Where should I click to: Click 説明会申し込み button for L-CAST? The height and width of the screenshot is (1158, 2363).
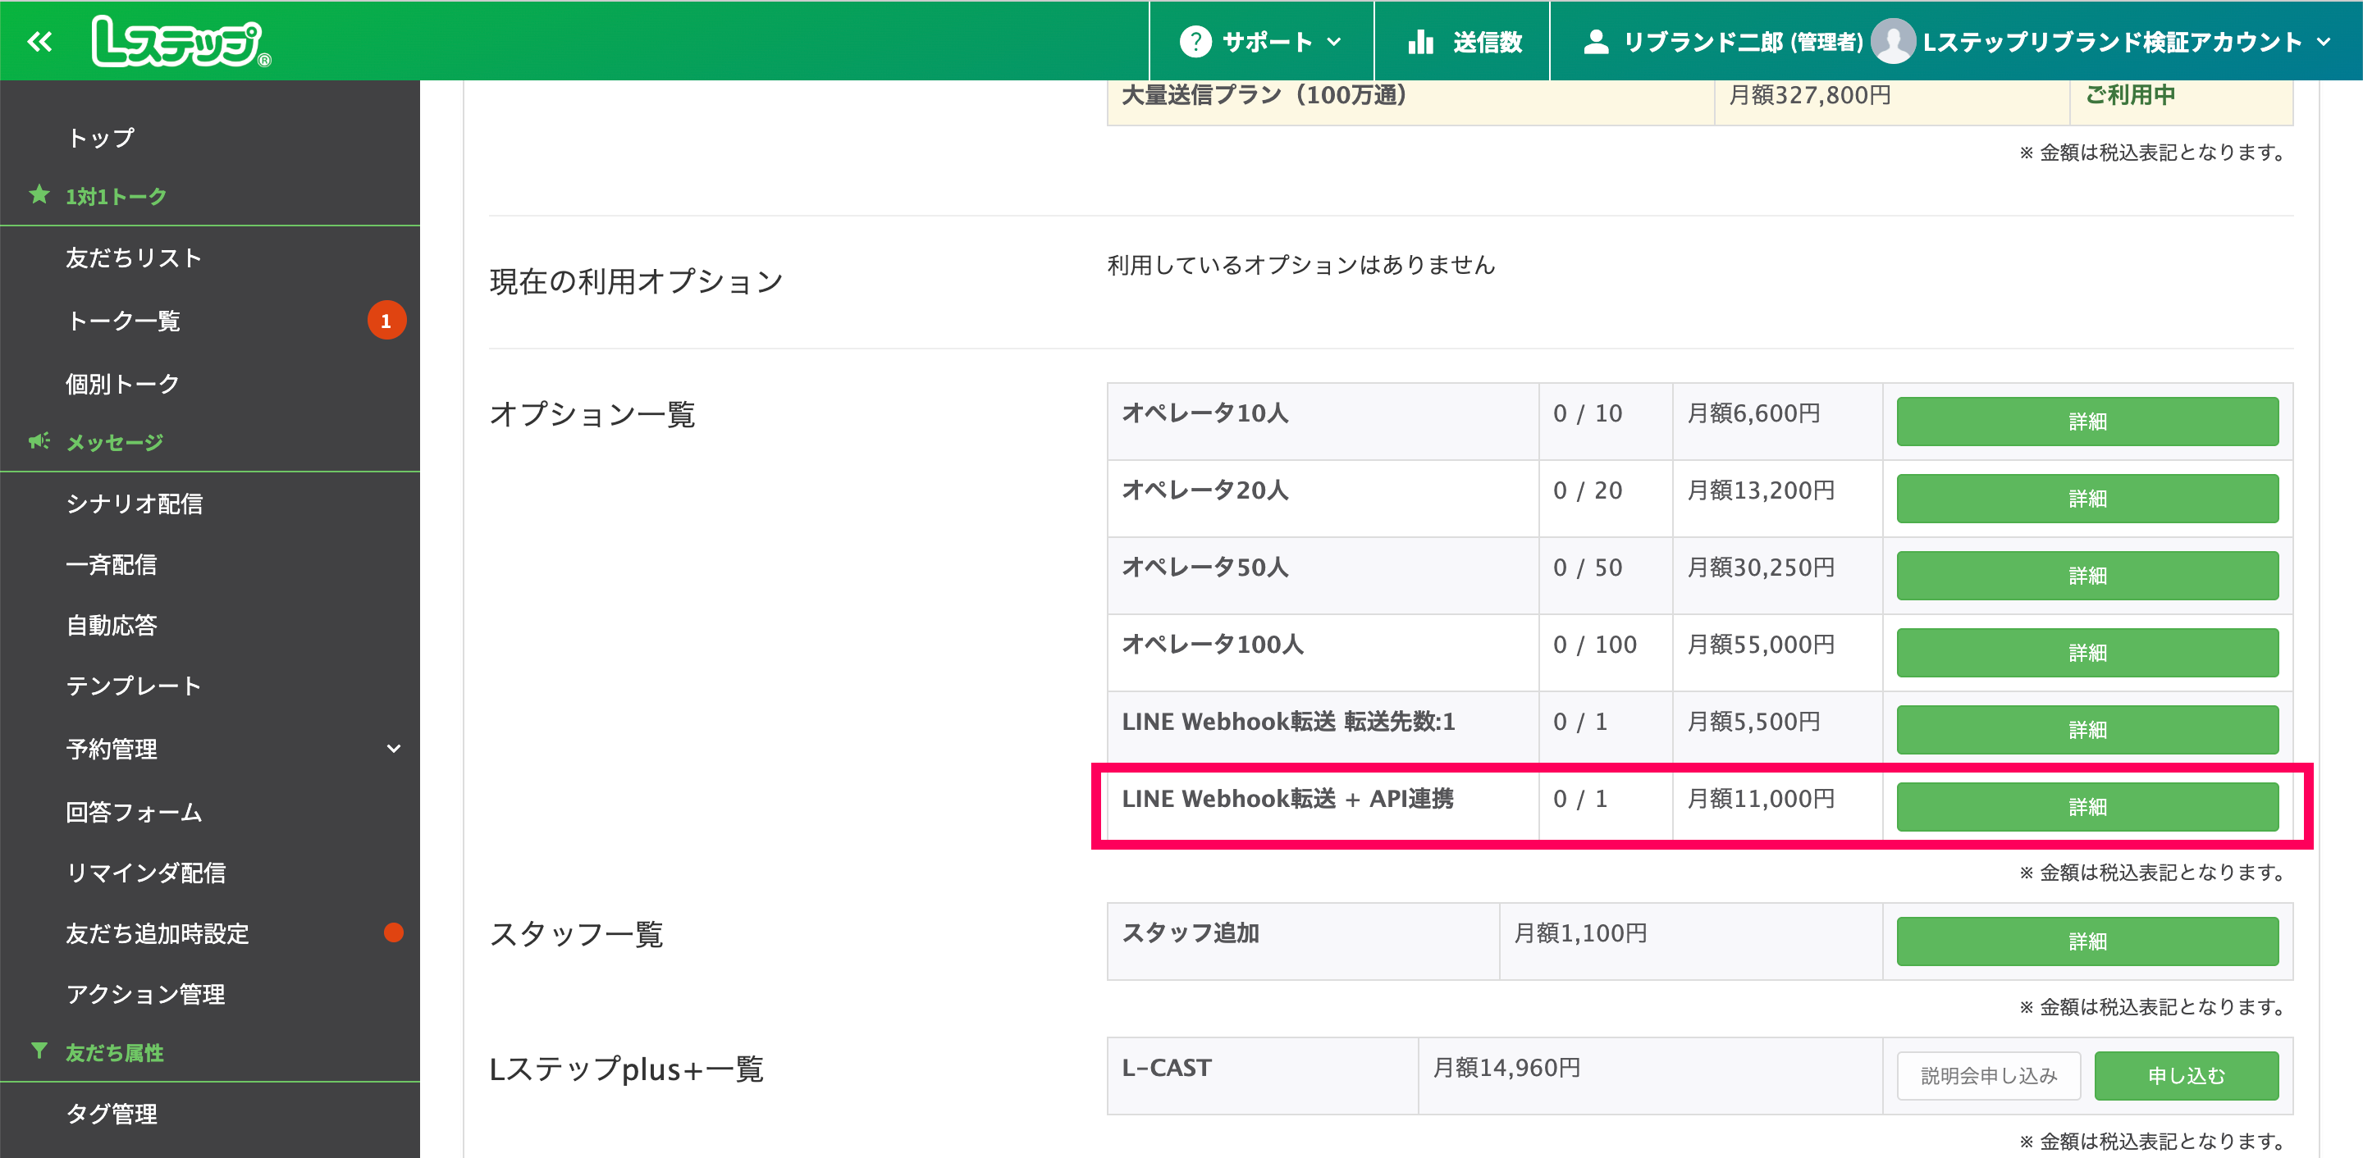[x=1988, y=1075]
